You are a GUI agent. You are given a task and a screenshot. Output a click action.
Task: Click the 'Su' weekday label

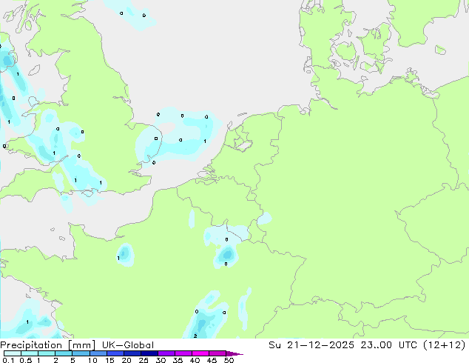point(274,345)
